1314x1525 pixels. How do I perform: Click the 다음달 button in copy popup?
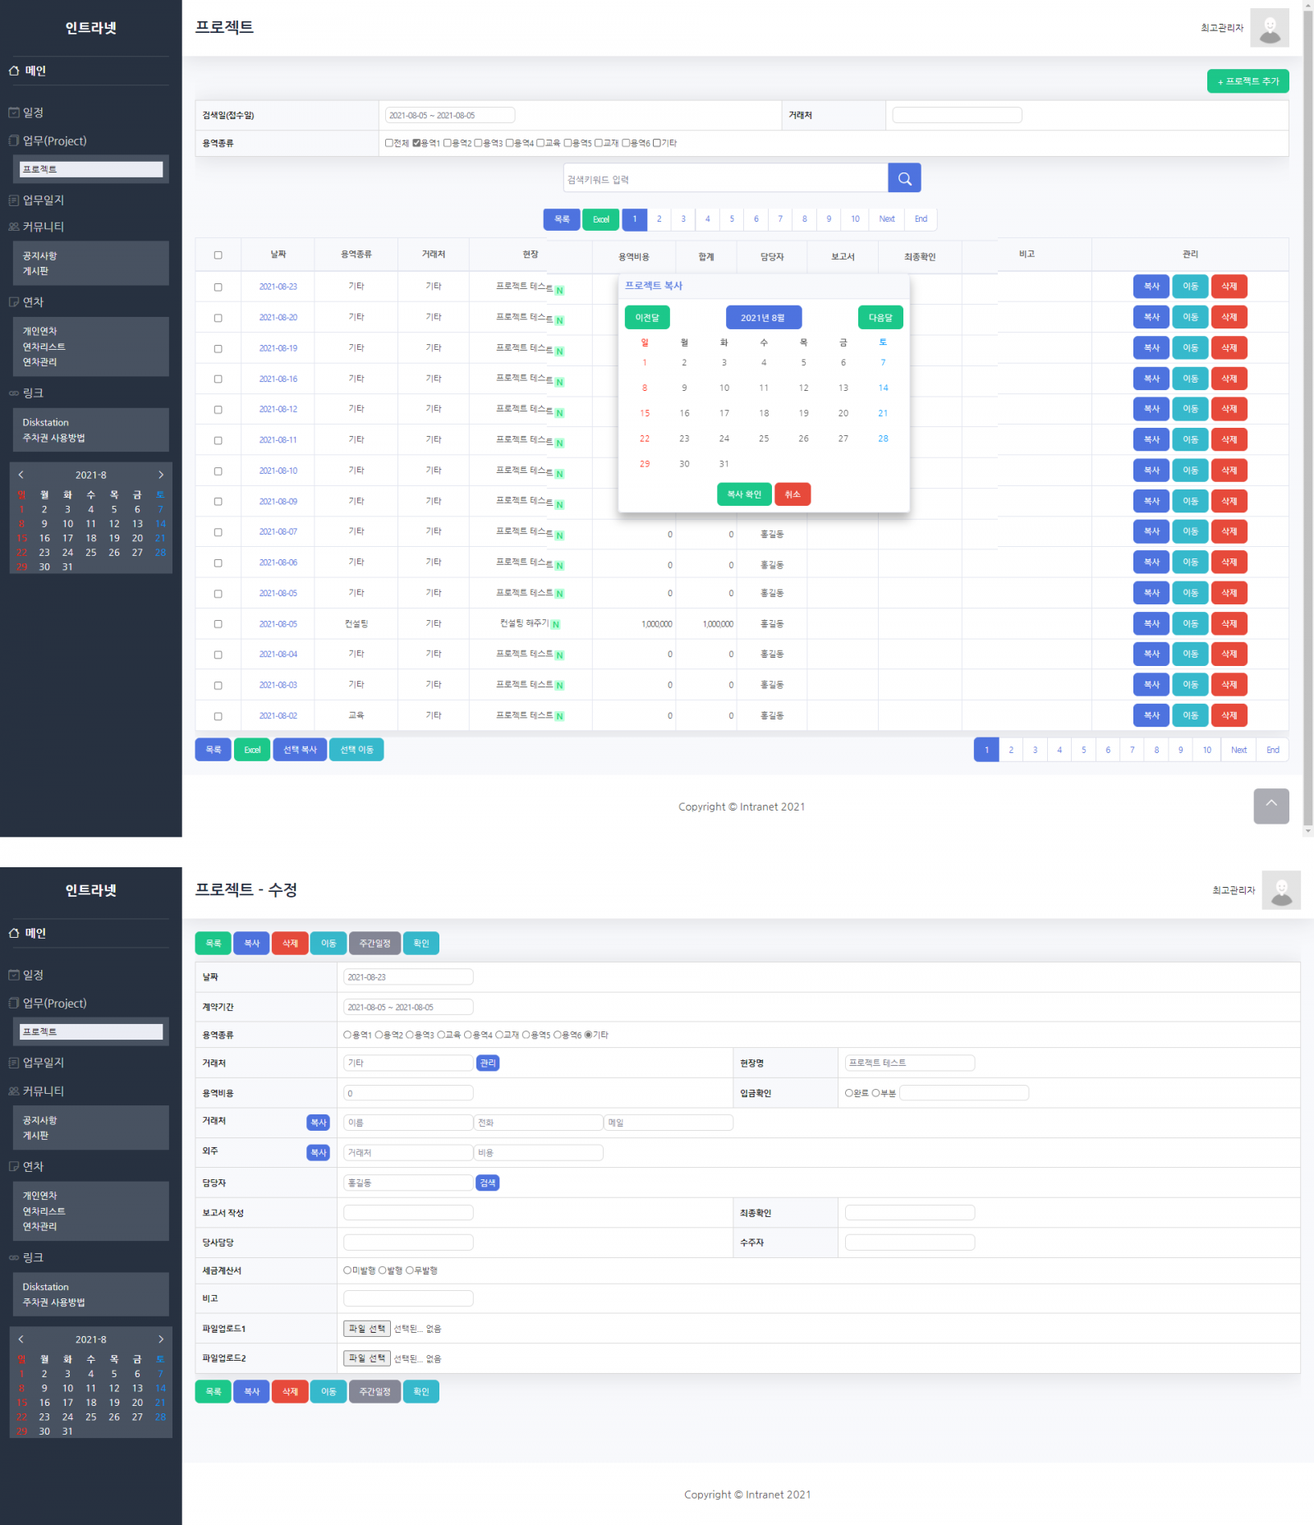pos(880,318)
